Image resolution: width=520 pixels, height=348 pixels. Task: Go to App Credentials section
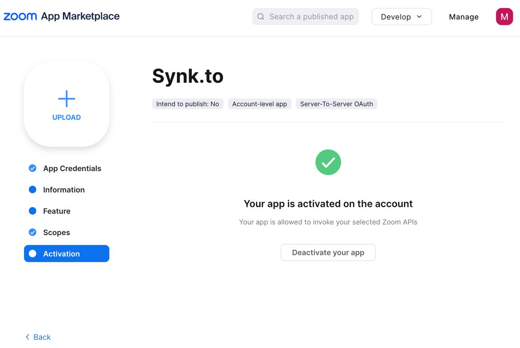[x=72, y=169]
